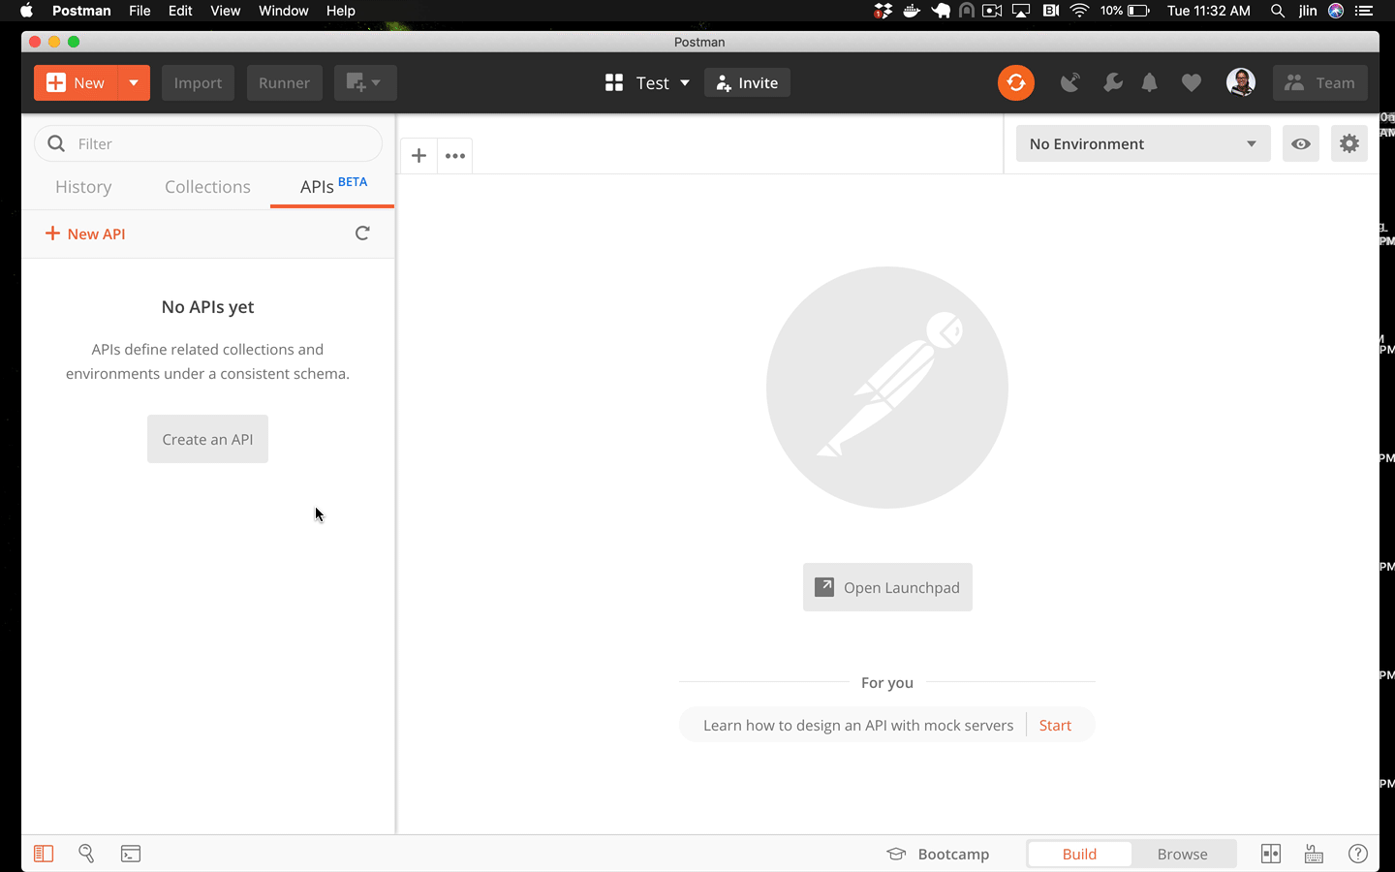The width and height of the screenshot is (1395, 872).
Task: Open the Edit menu
Action: coord(180,11)
